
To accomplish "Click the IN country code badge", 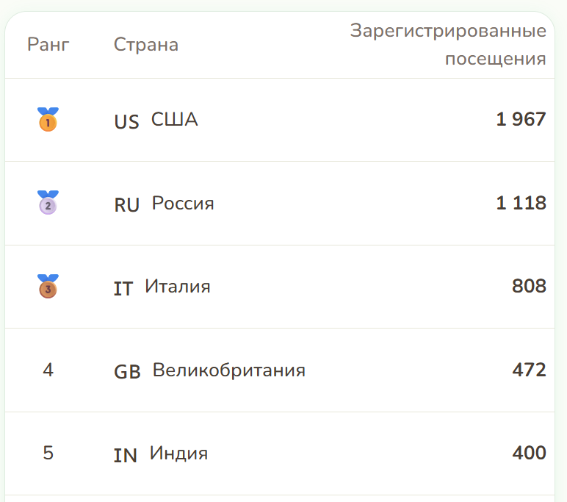I will click(126, 456).
